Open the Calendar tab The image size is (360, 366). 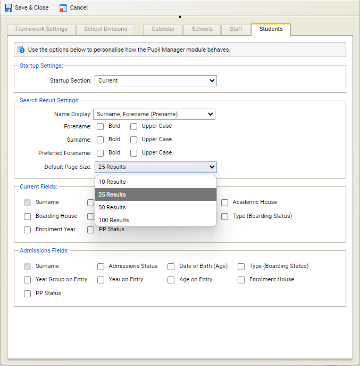163,29
